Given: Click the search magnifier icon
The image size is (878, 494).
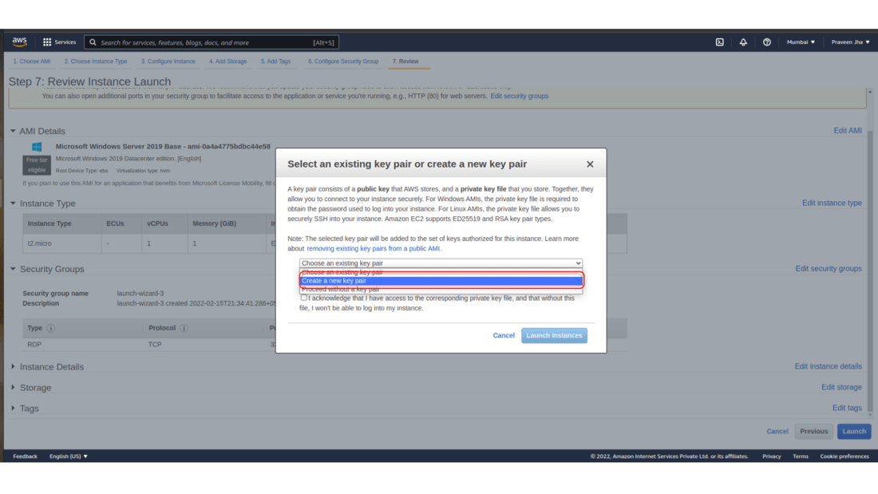Looking at the screenshot, I should pyautogui.click(x=93, y=42).
